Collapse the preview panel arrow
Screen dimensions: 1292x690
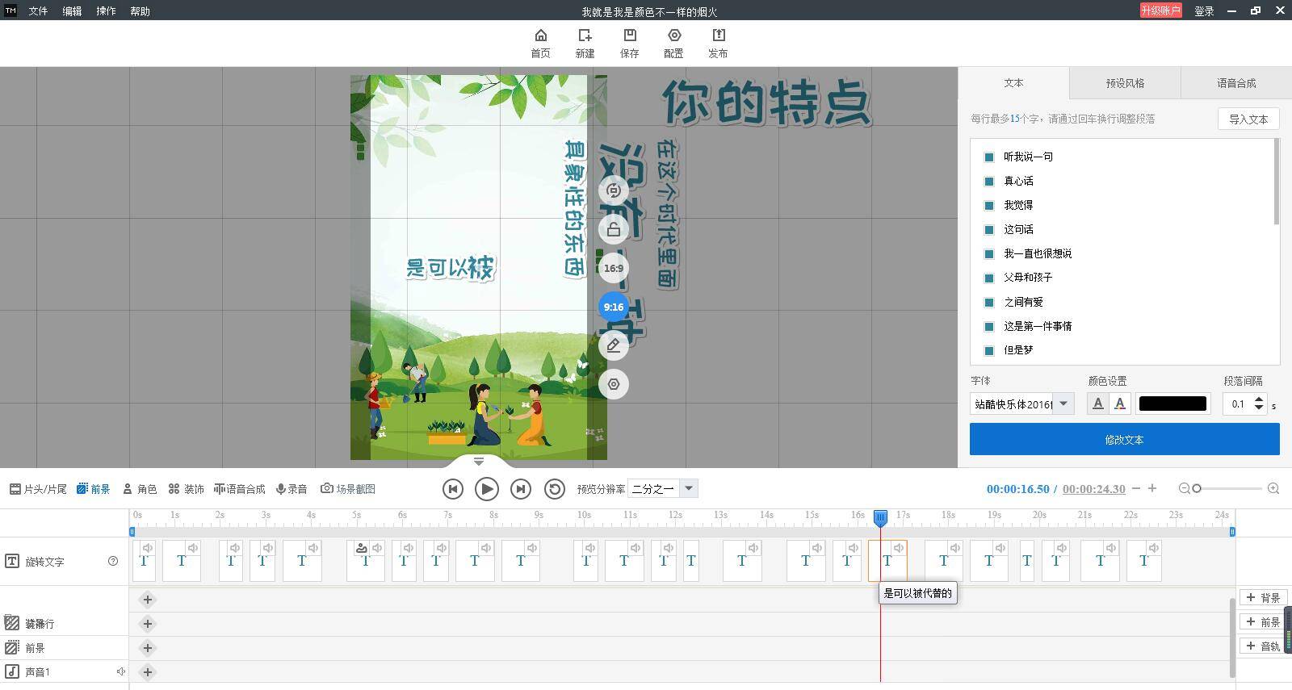tap(479, 462)
